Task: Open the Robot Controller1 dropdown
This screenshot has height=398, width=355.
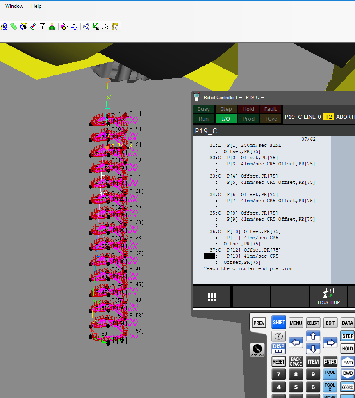Action: [223, 98]
